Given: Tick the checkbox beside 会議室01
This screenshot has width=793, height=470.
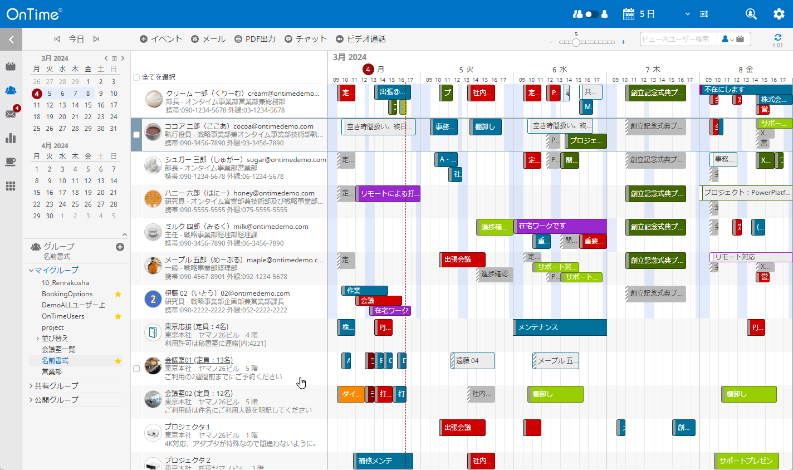Looking at the screenshot, I should [x=136, y=369].
